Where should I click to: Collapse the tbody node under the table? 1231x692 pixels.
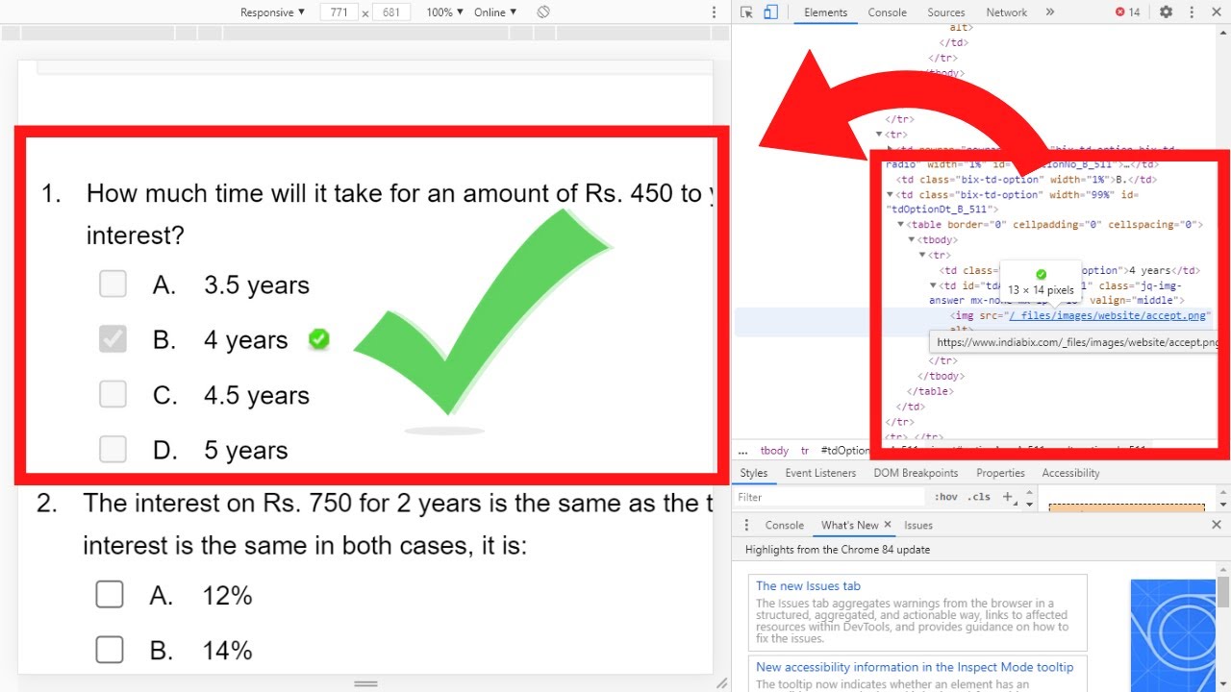(x=912, y=240)
